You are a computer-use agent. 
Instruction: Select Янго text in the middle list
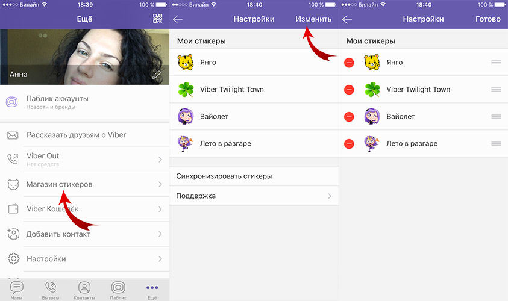[x=208, y=63]
